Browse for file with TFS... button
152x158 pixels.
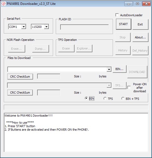tap(119, 85)
